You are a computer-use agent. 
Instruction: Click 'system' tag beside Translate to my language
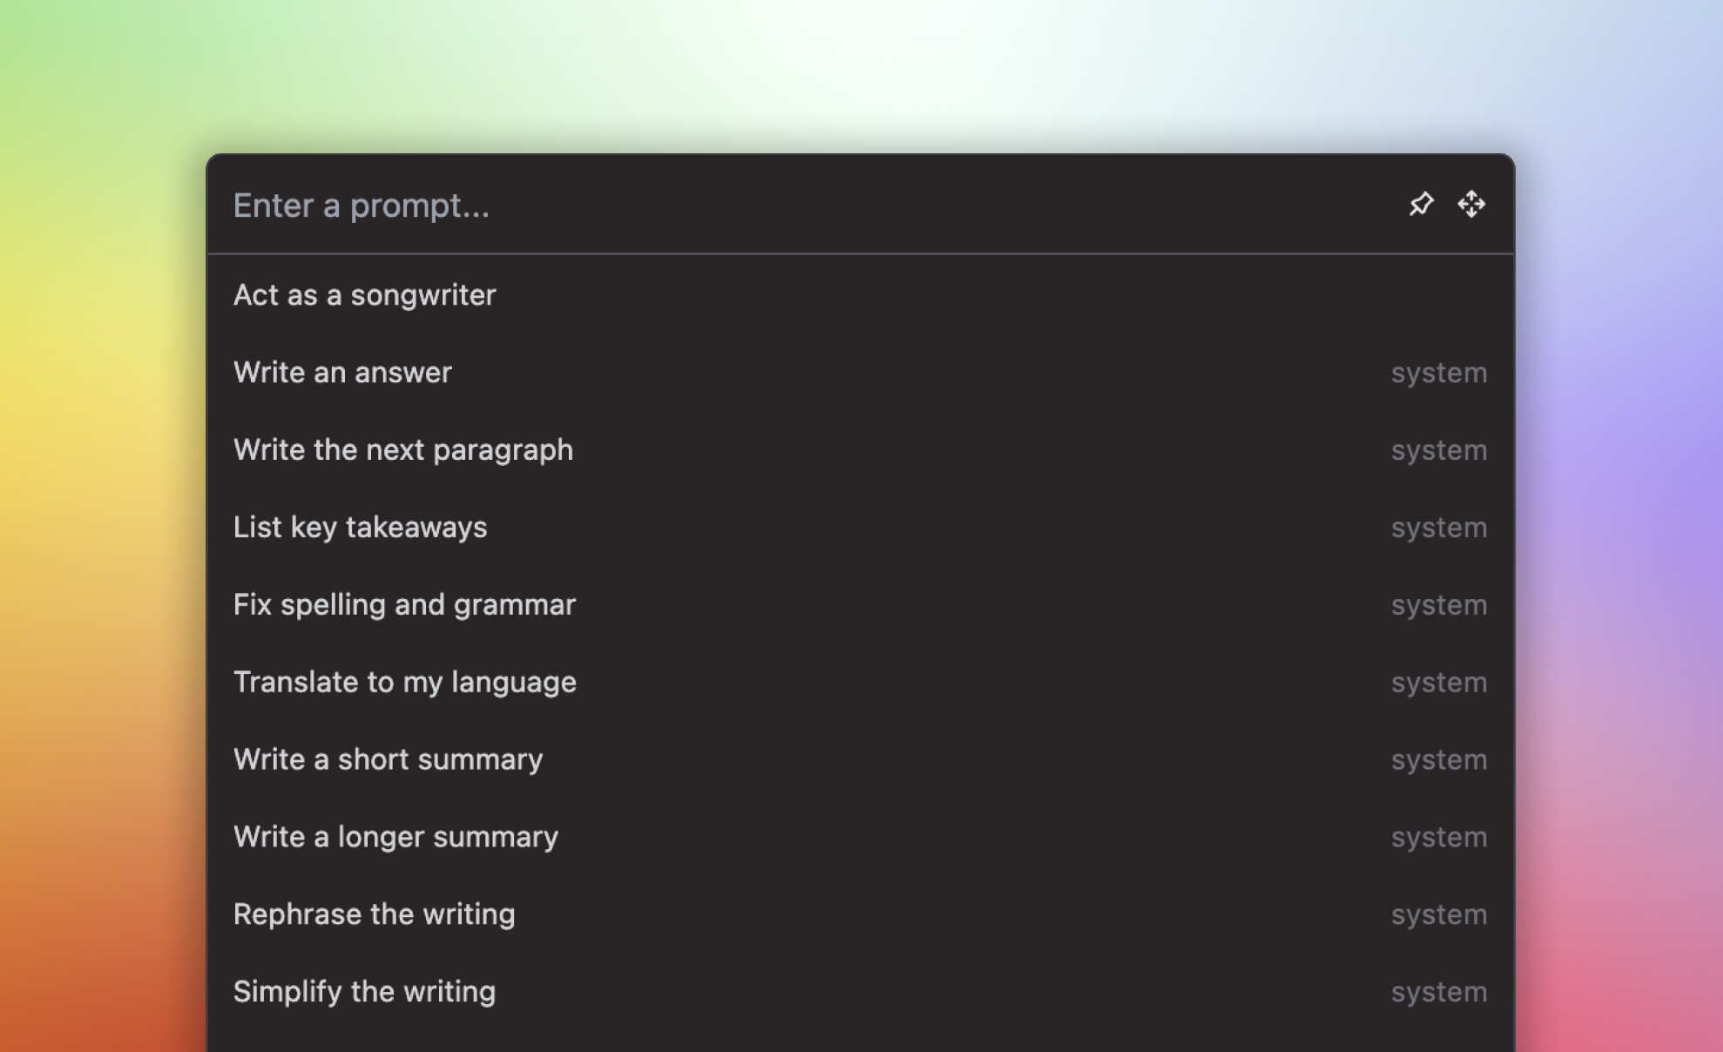[x=1438, y=682]
